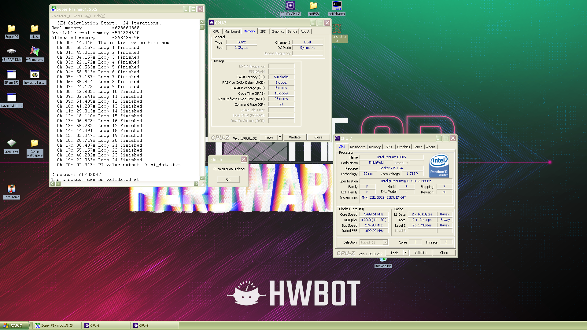Click OK in the Finish dialog
The height and width of the screenshot is (330, 587).
tap(228, 179)
